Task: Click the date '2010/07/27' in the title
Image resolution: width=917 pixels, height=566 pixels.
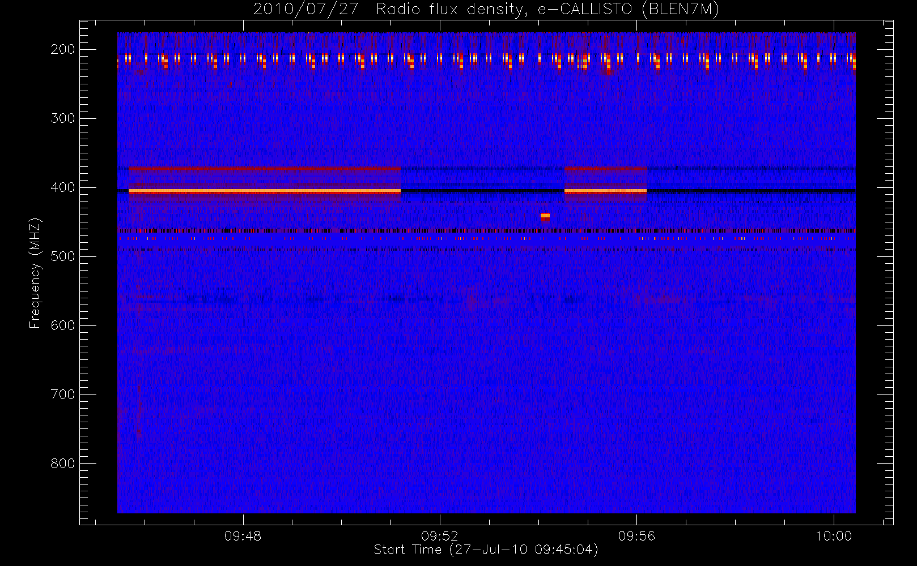Action: [305, 10]
